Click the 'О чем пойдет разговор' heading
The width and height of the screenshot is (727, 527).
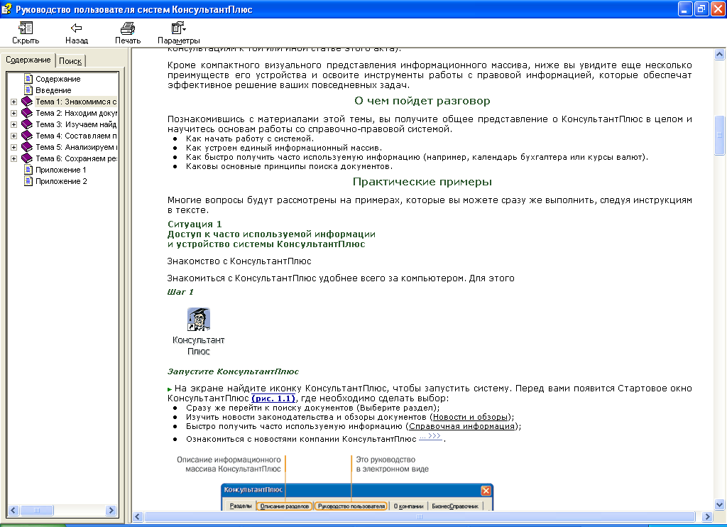point(422,101)
